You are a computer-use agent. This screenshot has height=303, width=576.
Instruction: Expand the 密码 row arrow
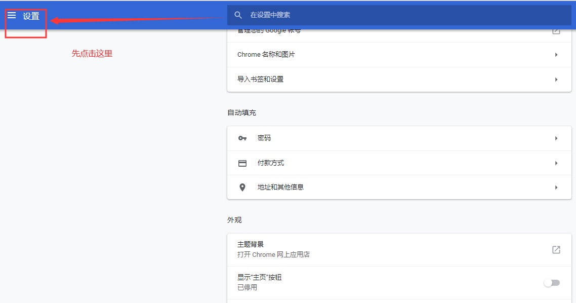point(556,138)
